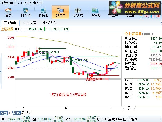This screenshot has width=162, height=122.
Task: Click the 今日开盘 value 2932.38
Action: 156,51
